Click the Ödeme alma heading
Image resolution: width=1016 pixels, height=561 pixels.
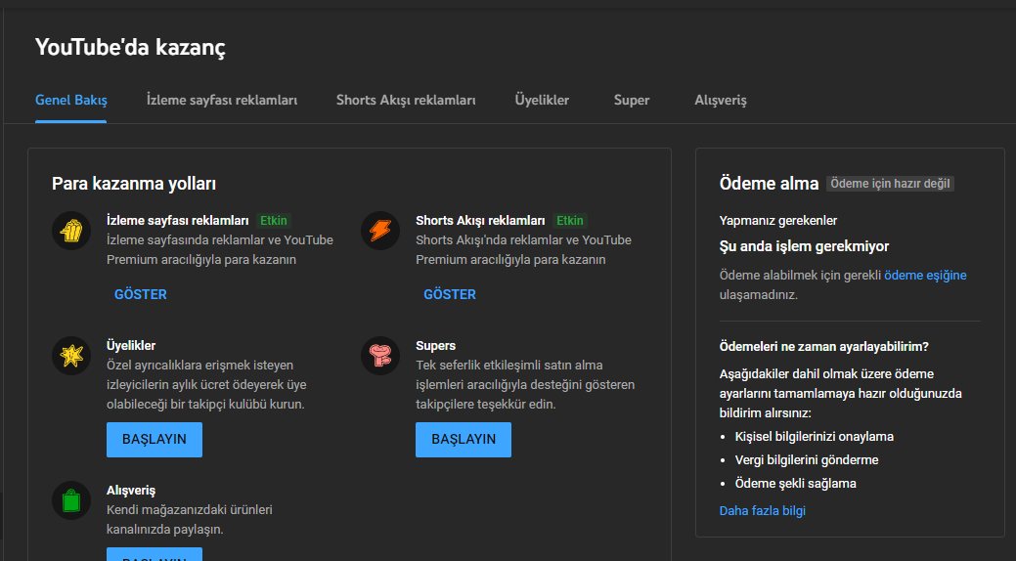[x=769, y=184]
